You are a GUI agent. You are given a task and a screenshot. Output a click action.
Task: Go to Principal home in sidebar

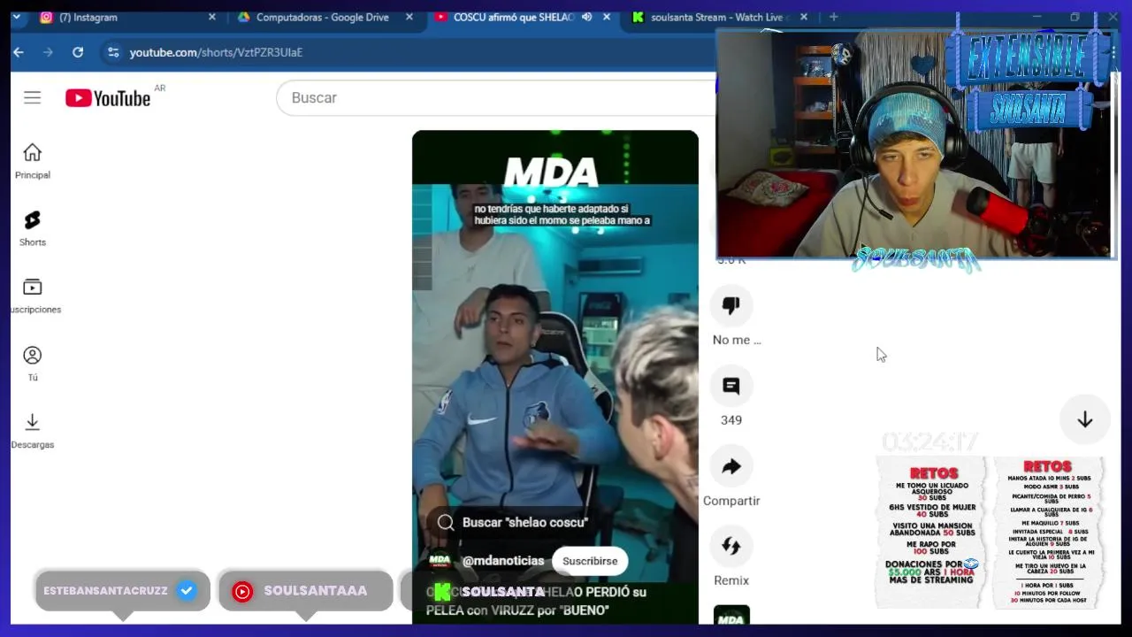(32, 161)
